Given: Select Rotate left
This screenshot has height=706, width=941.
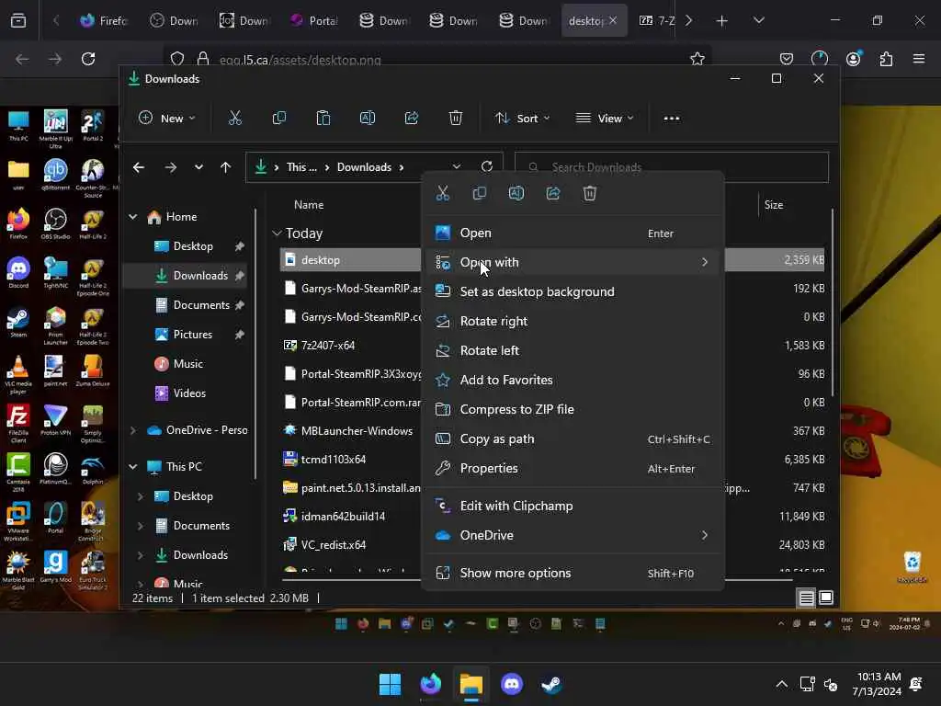Looking at the screenshot, I should click(573, 350).
